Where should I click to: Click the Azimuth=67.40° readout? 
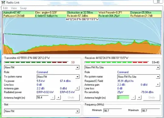click(x=12, y=13)
